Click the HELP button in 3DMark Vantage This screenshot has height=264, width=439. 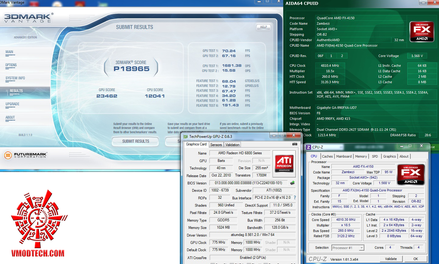pyautogui.click(x=264, y=27)
